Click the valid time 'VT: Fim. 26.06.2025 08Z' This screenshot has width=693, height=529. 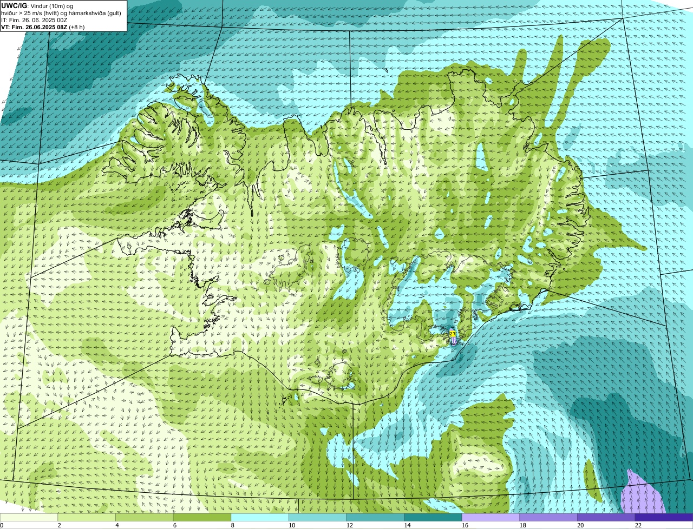click(34, 27)
